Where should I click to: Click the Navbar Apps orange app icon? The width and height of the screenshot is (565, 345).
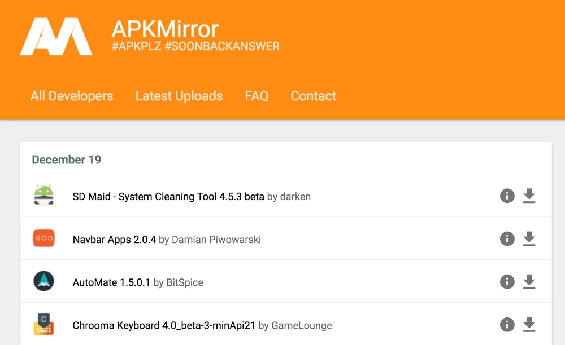click(x=44, y=238)
